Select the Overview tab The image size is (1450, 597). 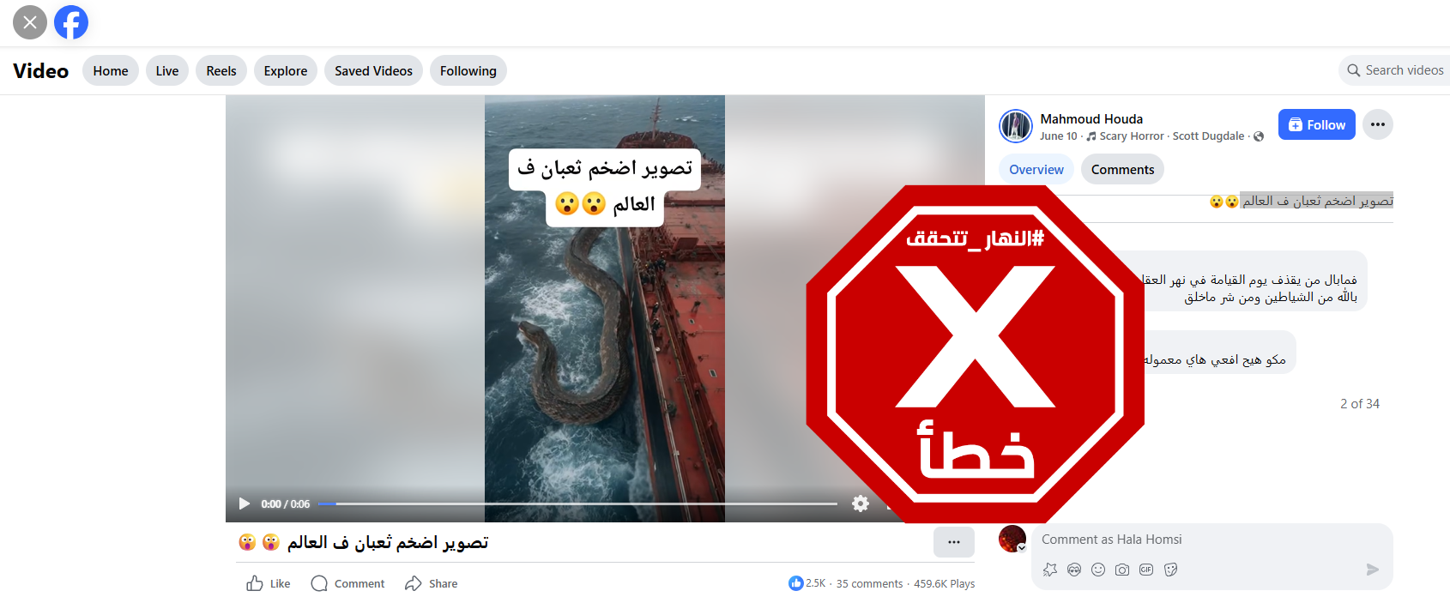(x=1036, y=169)
